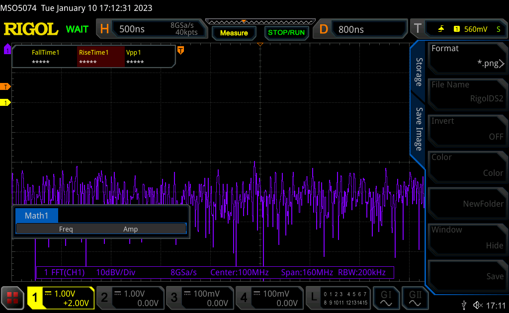Click the RBW:200kHz readout

[x=362, y=272]
